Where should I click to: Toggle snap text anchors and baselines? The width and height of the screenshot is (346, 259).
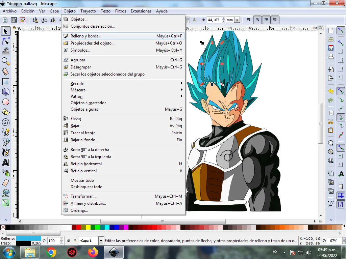coord(341,174)
